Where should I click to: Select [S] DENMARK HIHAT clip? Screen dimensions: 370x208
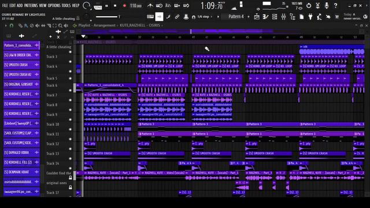click(x=21, y=172)
